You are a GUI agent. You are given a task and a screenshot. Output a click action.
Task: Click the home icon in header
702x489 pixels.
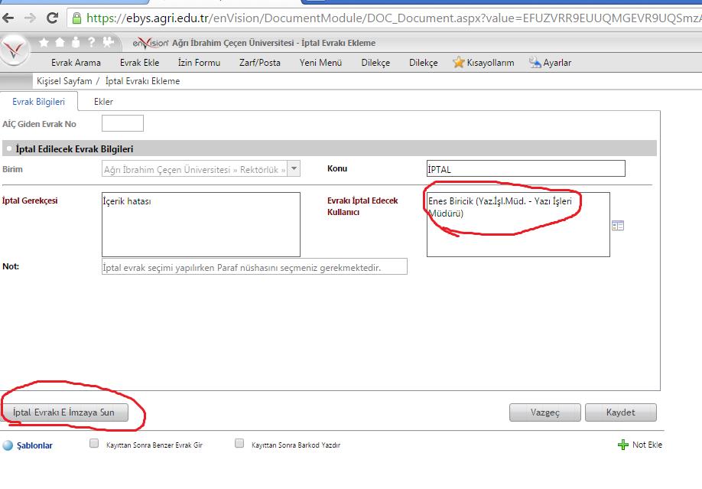(x=60, y=43)
